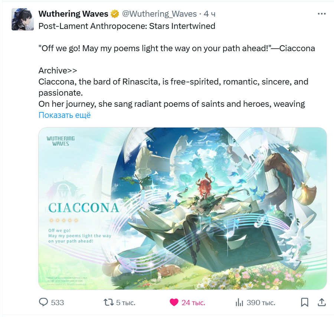Click the 5 тыс. repost count
Viewport: 334px width, 317px height.
[x=126, y=303]
